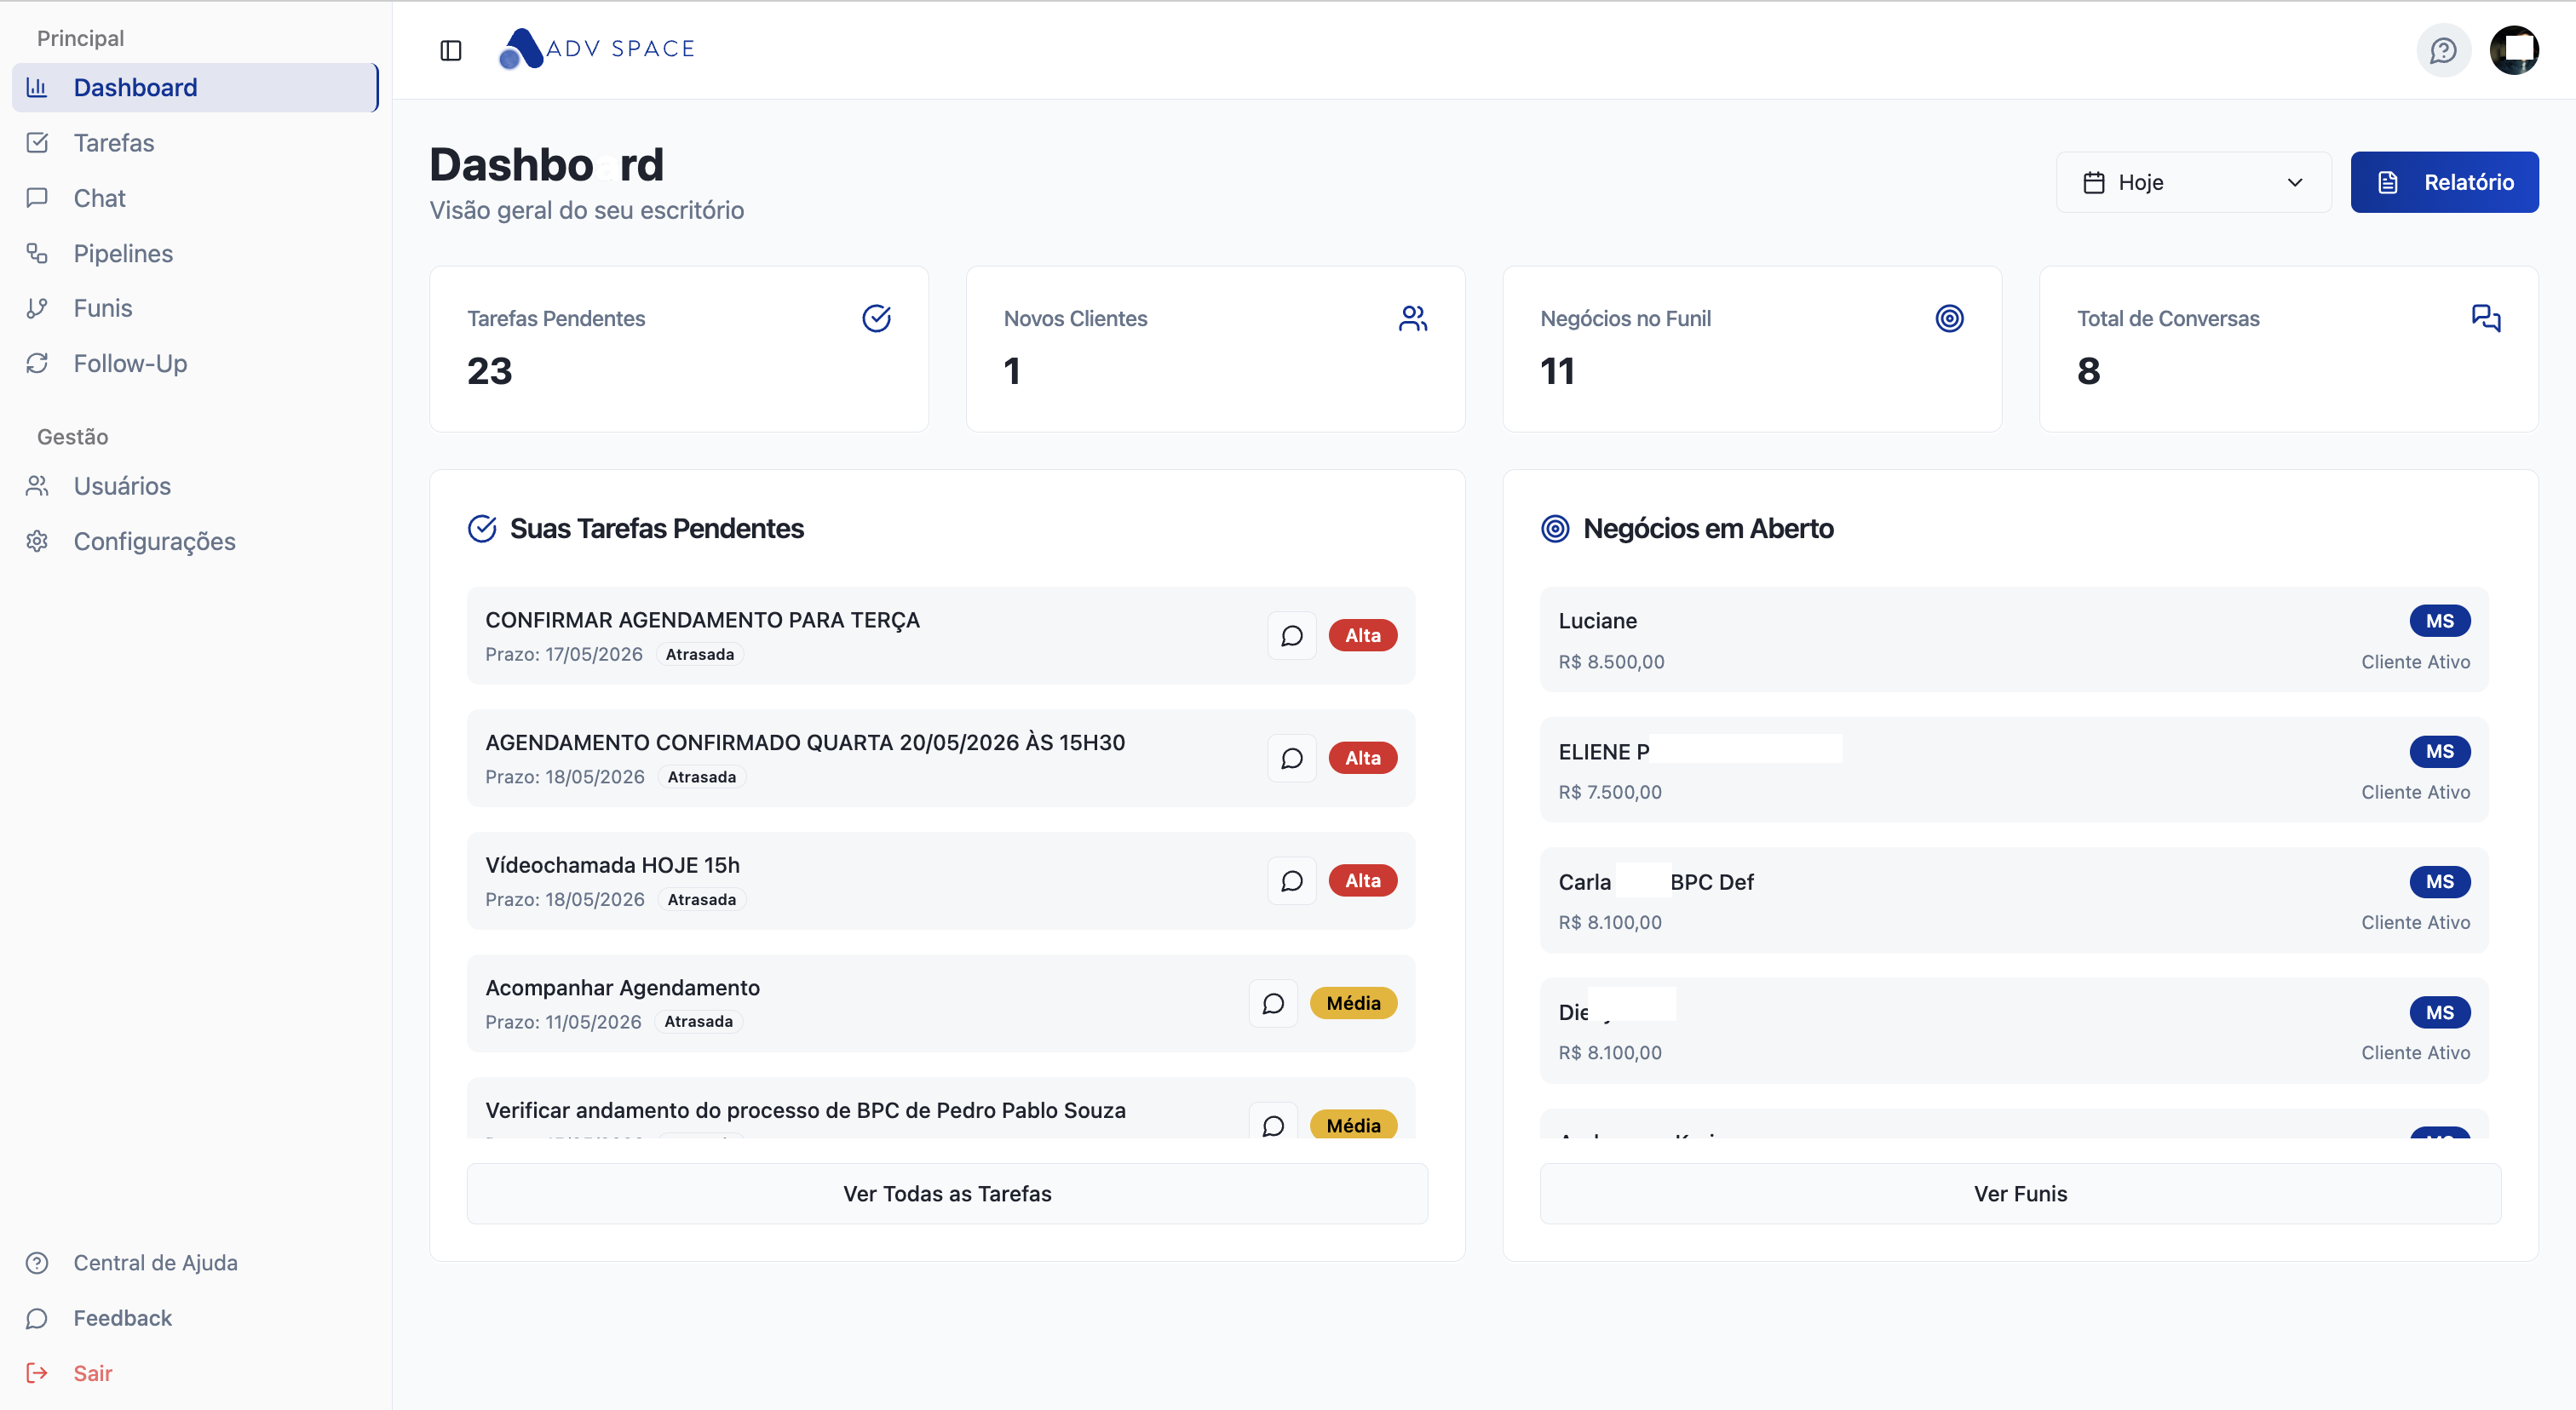Open comment icon for Acompanhar Agendamento
The height and width of the screenshot is (1410, 2576).
click(x=1272, y=1003)
